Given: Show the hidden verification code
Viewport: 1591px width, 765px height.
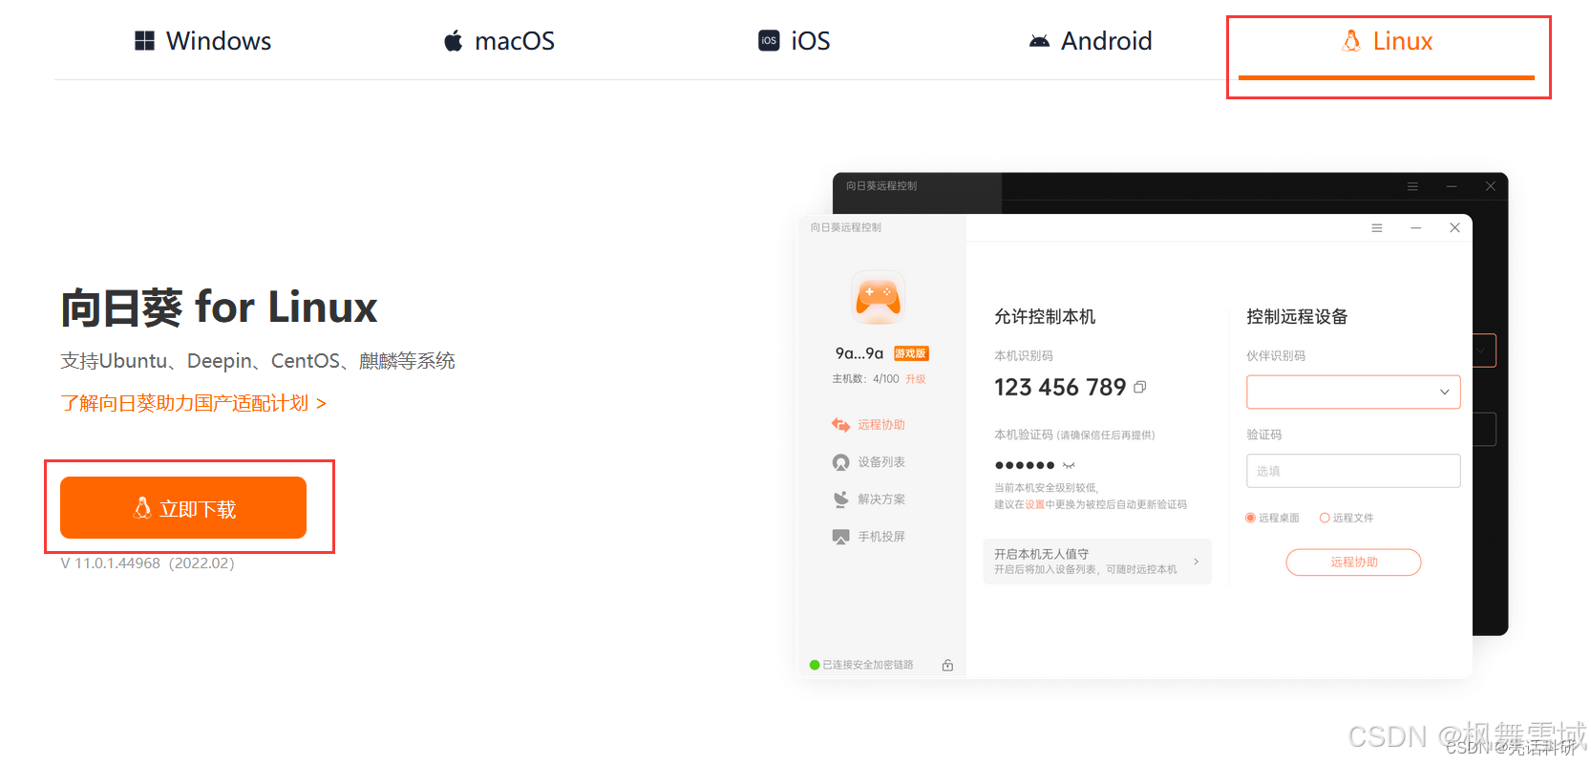Looking at the screenshot, I should pos(1069,465).
